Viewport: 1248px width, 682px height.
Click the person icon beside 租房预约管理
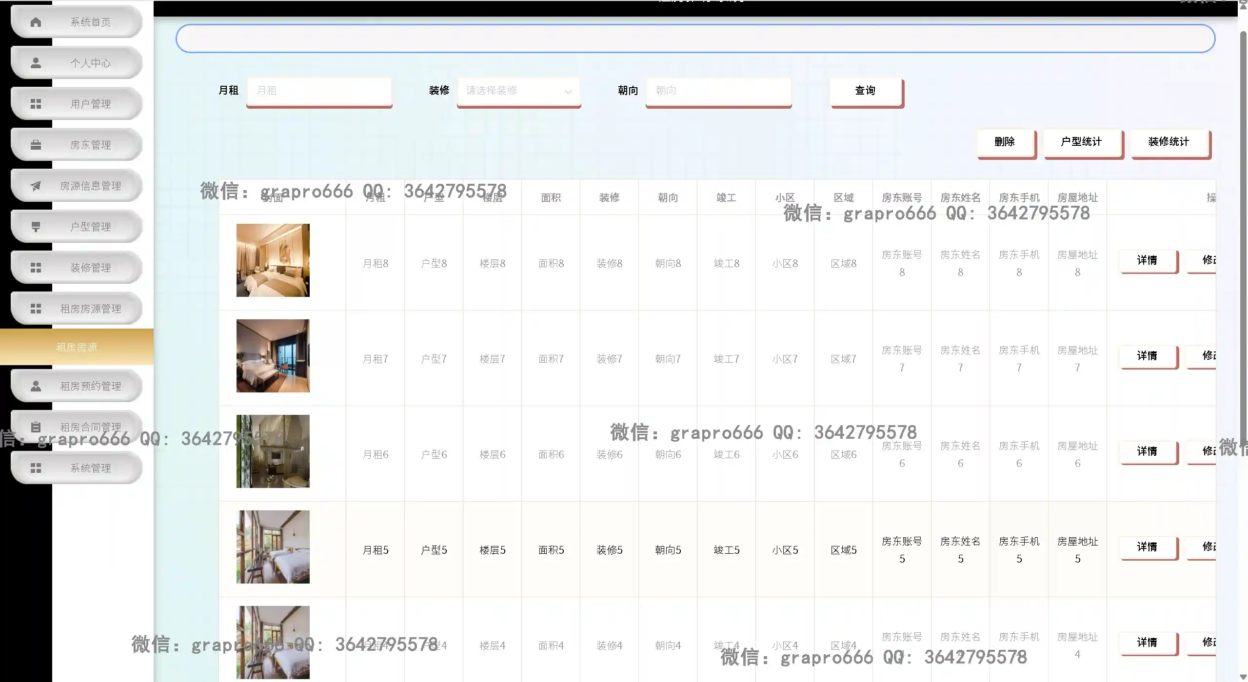click(x=37, y=385)
